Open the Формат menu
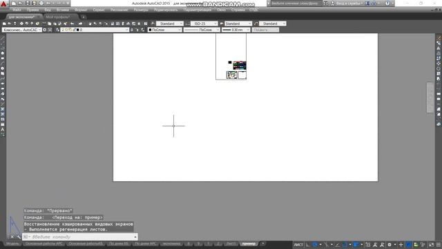The height and width of the screenshot is (249, 442). click(81, 10)
